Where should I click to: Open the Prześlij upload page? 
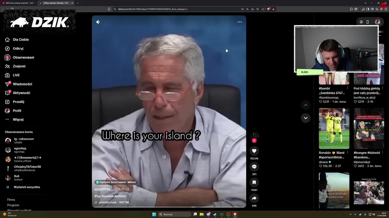point(18,102)
